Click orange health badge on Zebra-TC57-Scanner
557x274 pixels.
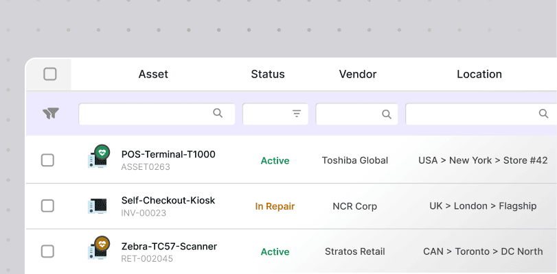(102, 244)
